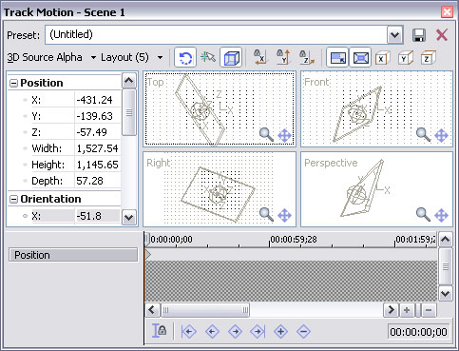Viewport: 459px width, 351px height.
Task: Zoom in timeline with plus button
Action: point(407,310)
